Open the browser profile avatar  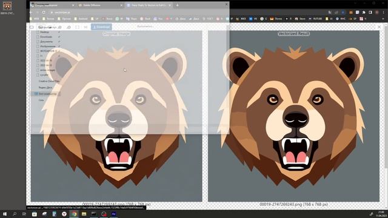point(377,12)
